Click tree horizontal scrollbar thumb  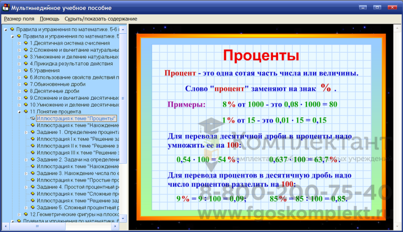point(37,226)
